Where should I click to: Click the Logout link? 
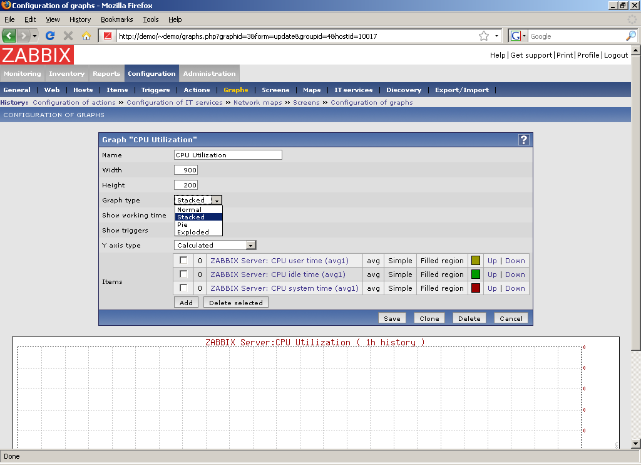point(616,55)
